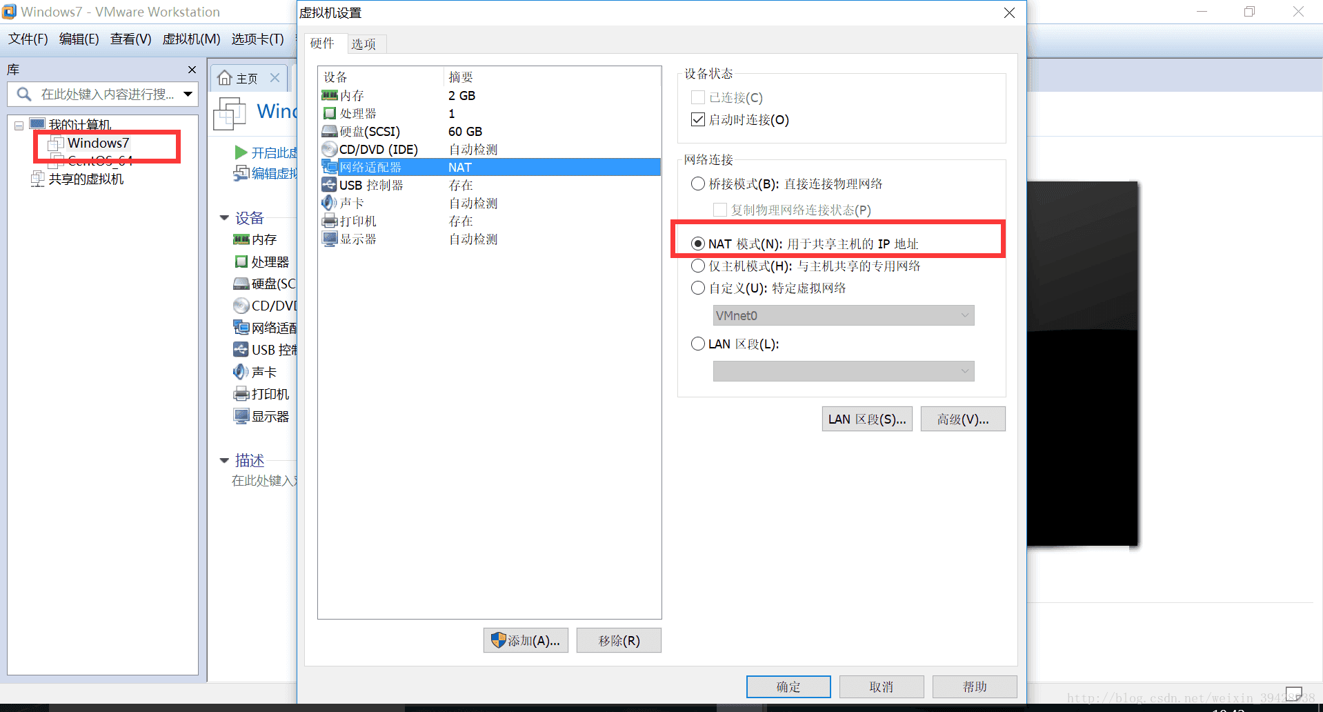Open the 编辑(E) menu
The height and width of the screenshot is (712, 1323).
[x=79, y=39]
